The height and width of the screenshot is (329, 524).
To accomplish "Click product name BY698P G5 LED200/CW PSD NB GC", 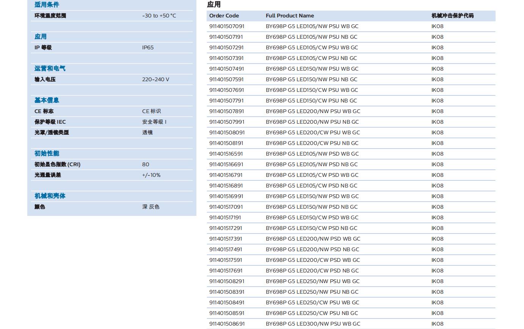I will point(312,271).
